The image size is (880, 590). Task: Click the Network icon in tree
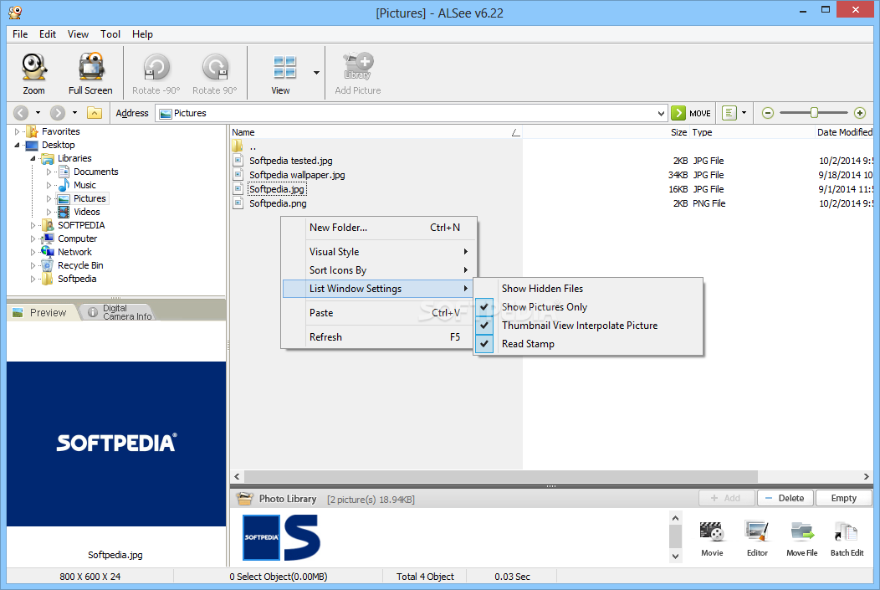[49, 252]
